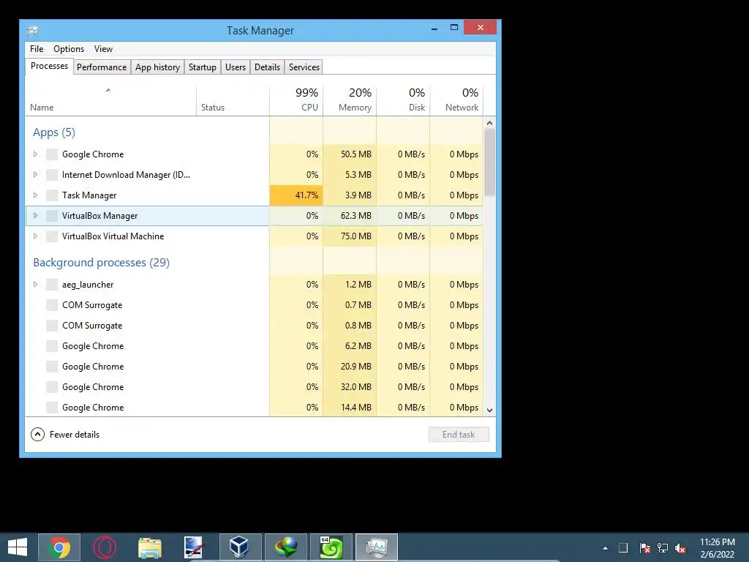The image size is (749, 562).
Task: Open the View menu
Action: coord(103,49)
